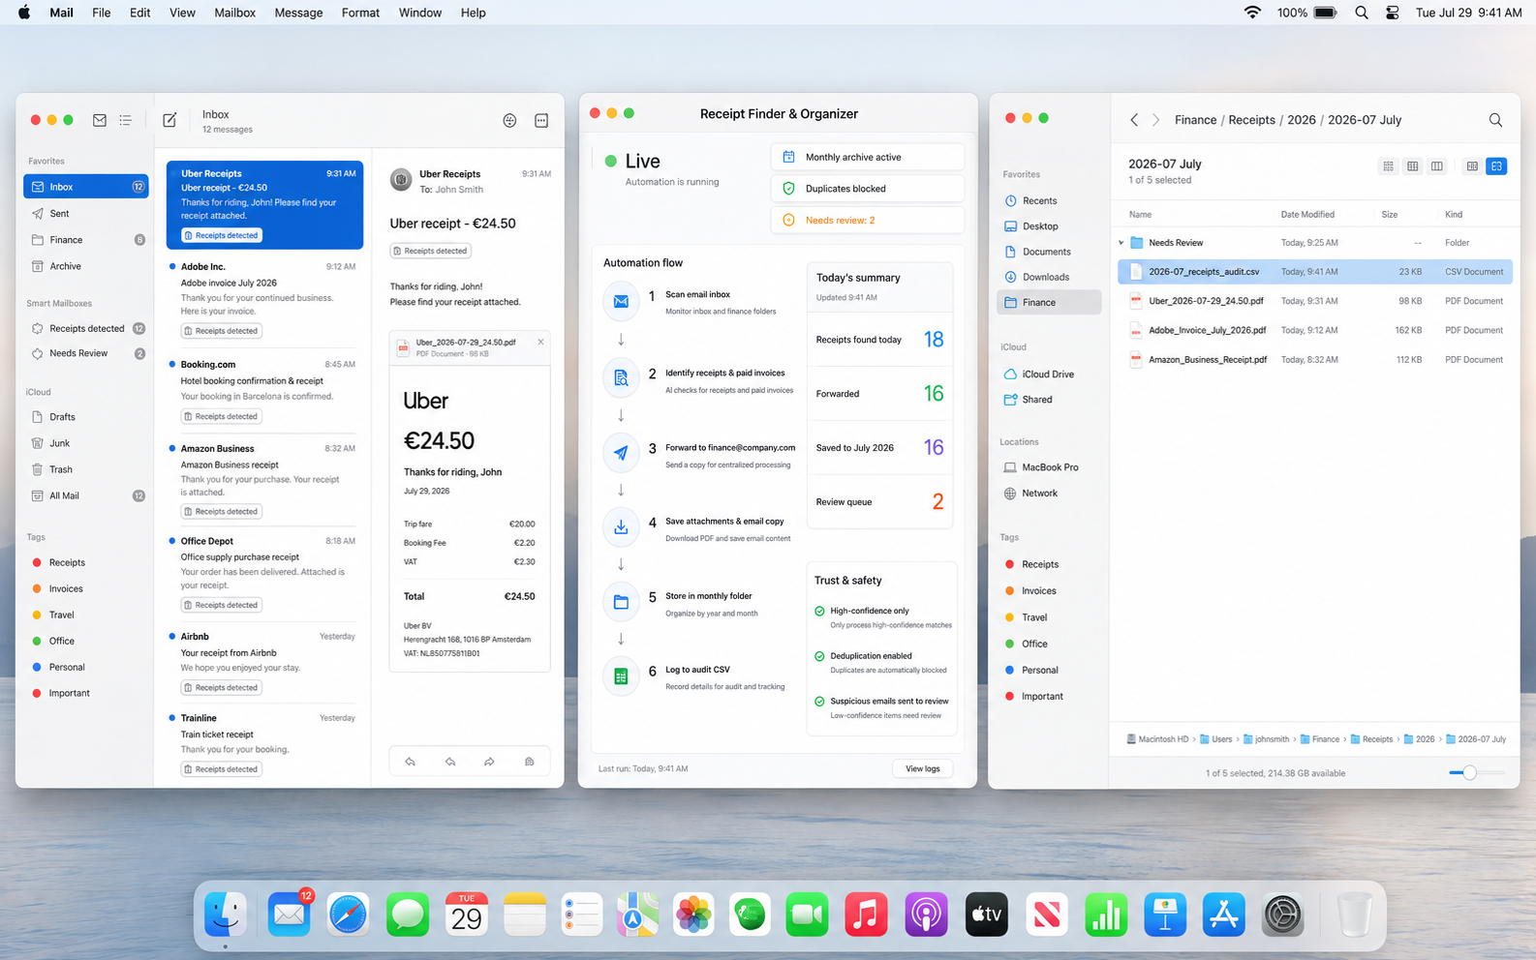The image size is (1536, 960).
Task: Sort Finder list by Date Modified header
Action: pos(1307,214)
